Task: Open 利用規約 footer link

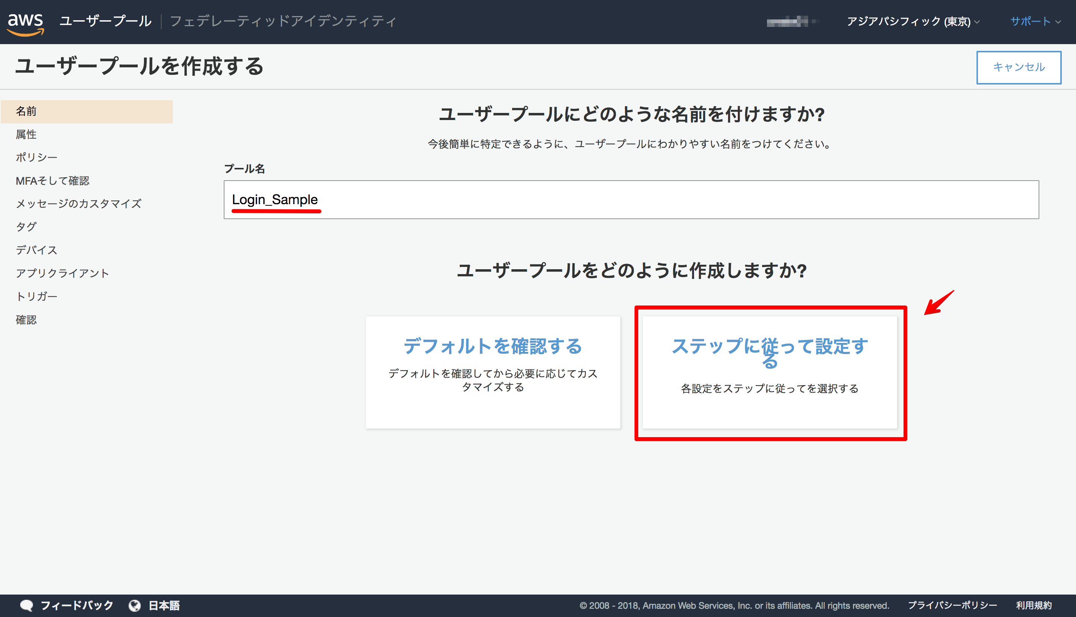Action: point(1034,605)
